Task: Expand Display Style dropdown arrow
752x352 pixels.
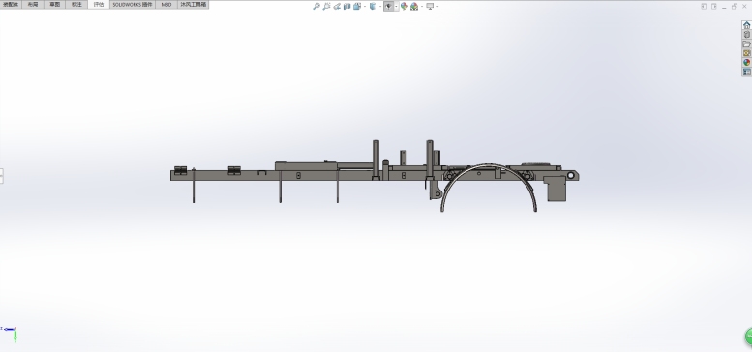Action: [x=396, y=6]
